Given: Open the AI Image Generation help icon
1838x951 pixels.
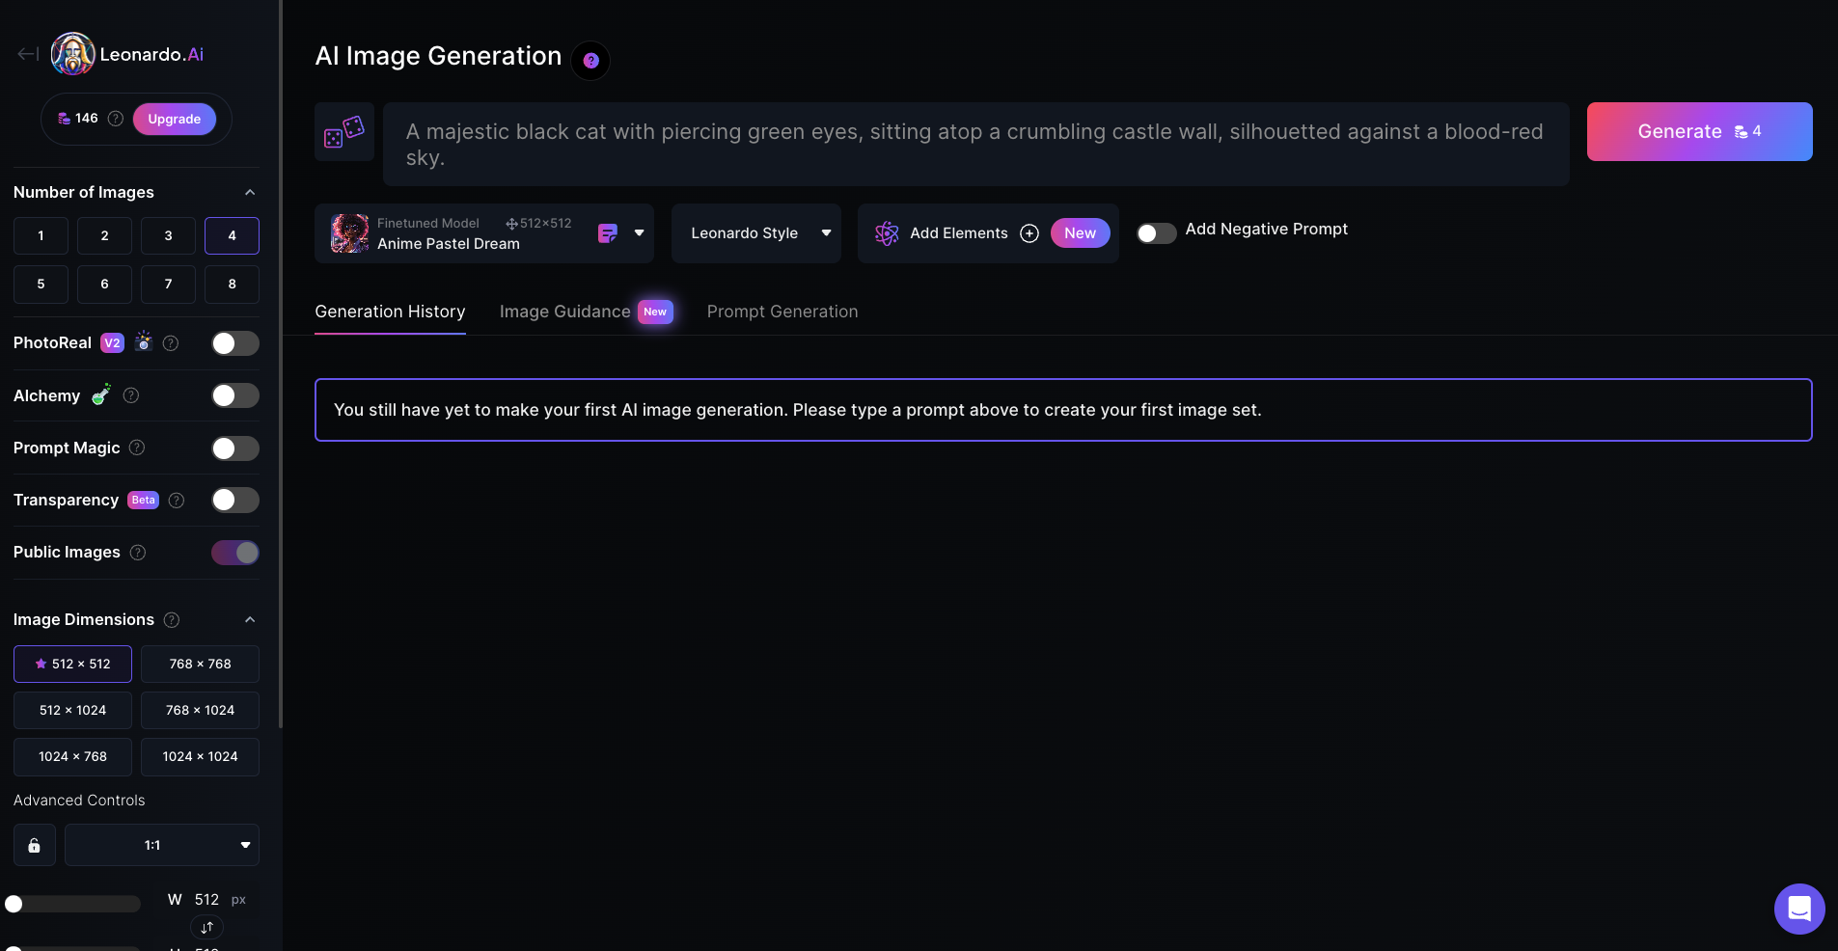Looking at the screenshot, I should 590,61.
